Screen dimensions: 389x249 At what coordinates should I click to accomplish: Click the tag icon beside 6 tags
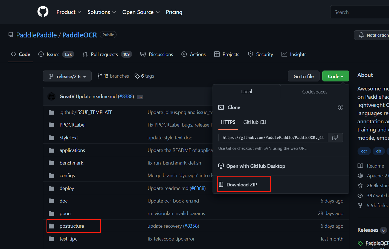coord(137,76)
